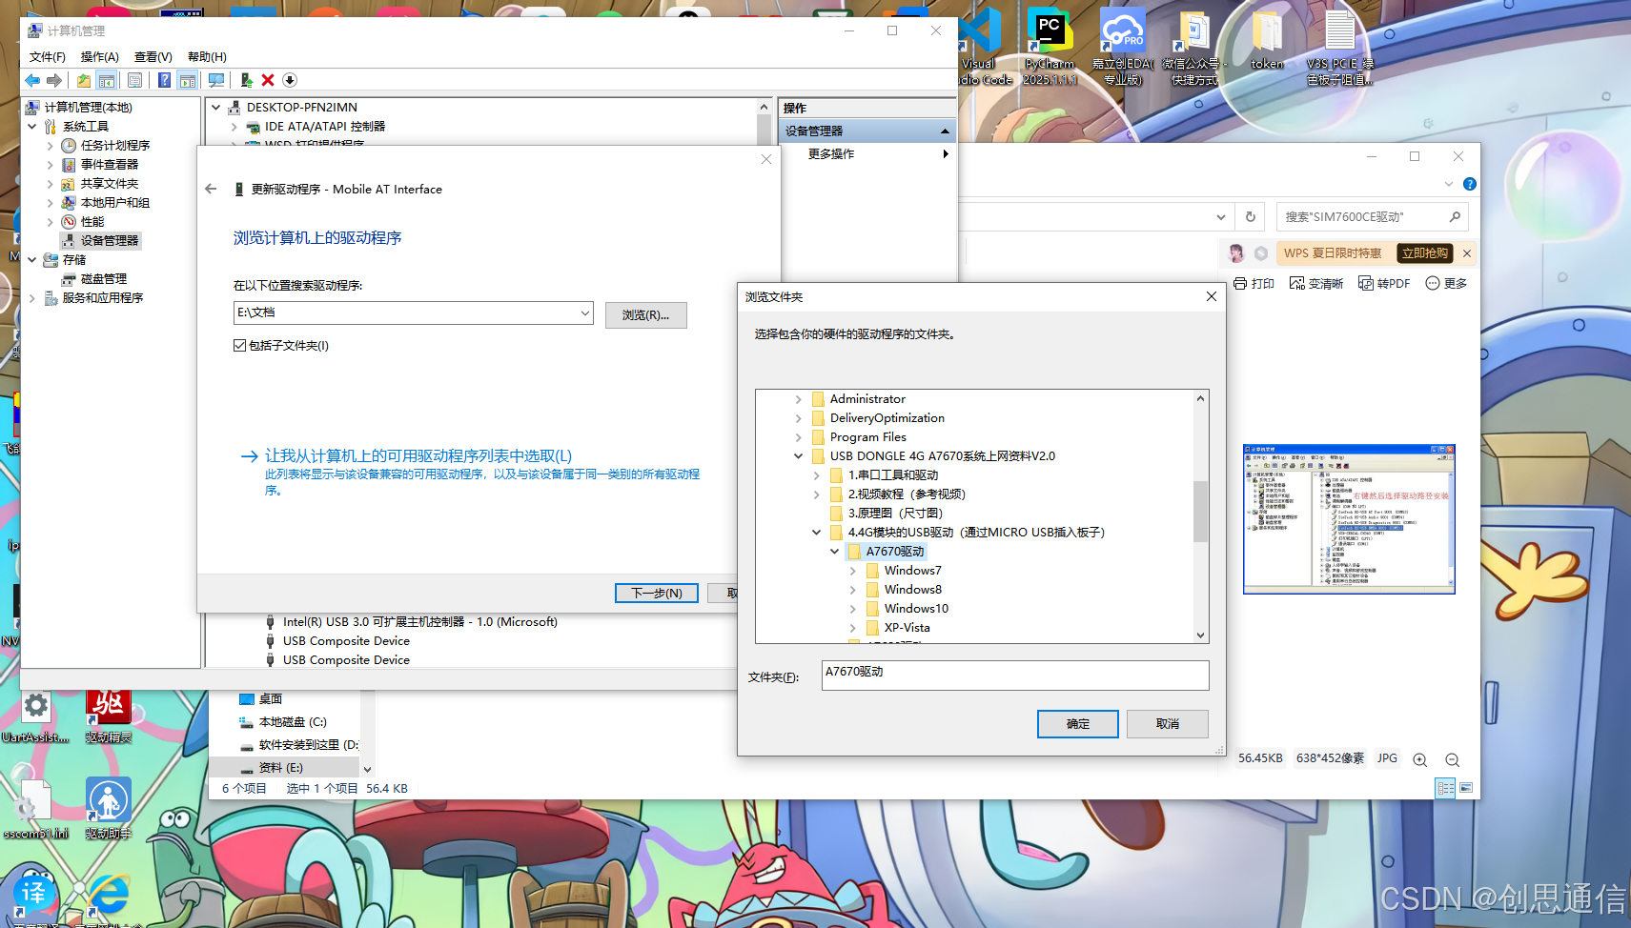Open the 查看(V) menu
The width and height of the screenshot is (1631, 928).
153,56
